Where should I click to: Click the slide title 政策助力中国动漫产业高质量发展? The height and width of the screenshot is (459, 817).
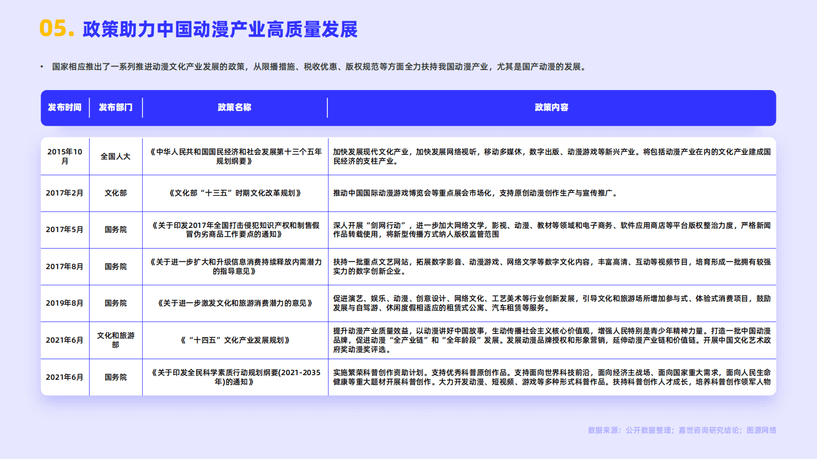click(220, 29)
